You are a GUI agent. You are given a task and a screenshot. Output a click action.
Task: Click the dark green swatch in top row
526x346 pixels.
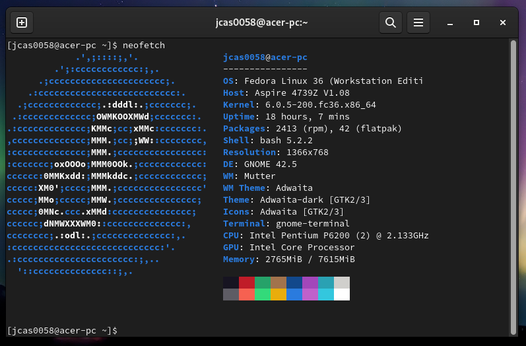263,283
